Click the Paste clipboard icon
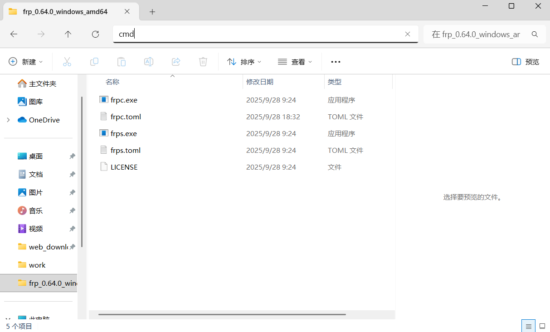The height and width of the screenshot is (332, 550). pyautogui.click(x=122, y=62)
